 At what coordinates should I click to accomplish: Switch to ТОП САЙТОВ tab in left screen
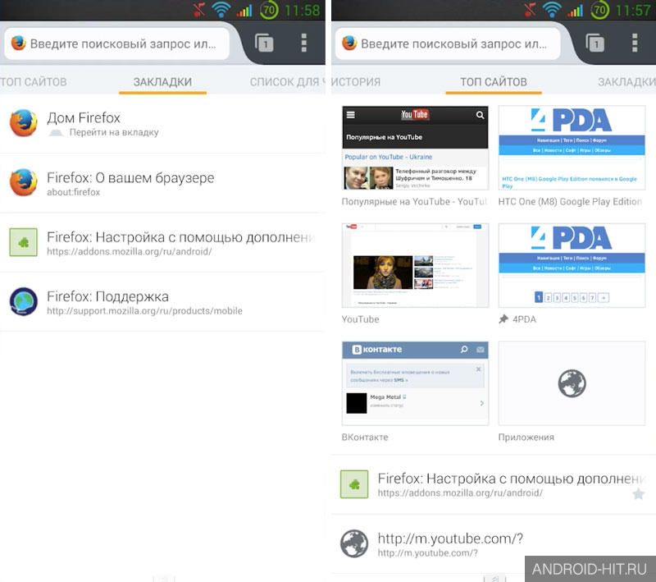(34, 81)
